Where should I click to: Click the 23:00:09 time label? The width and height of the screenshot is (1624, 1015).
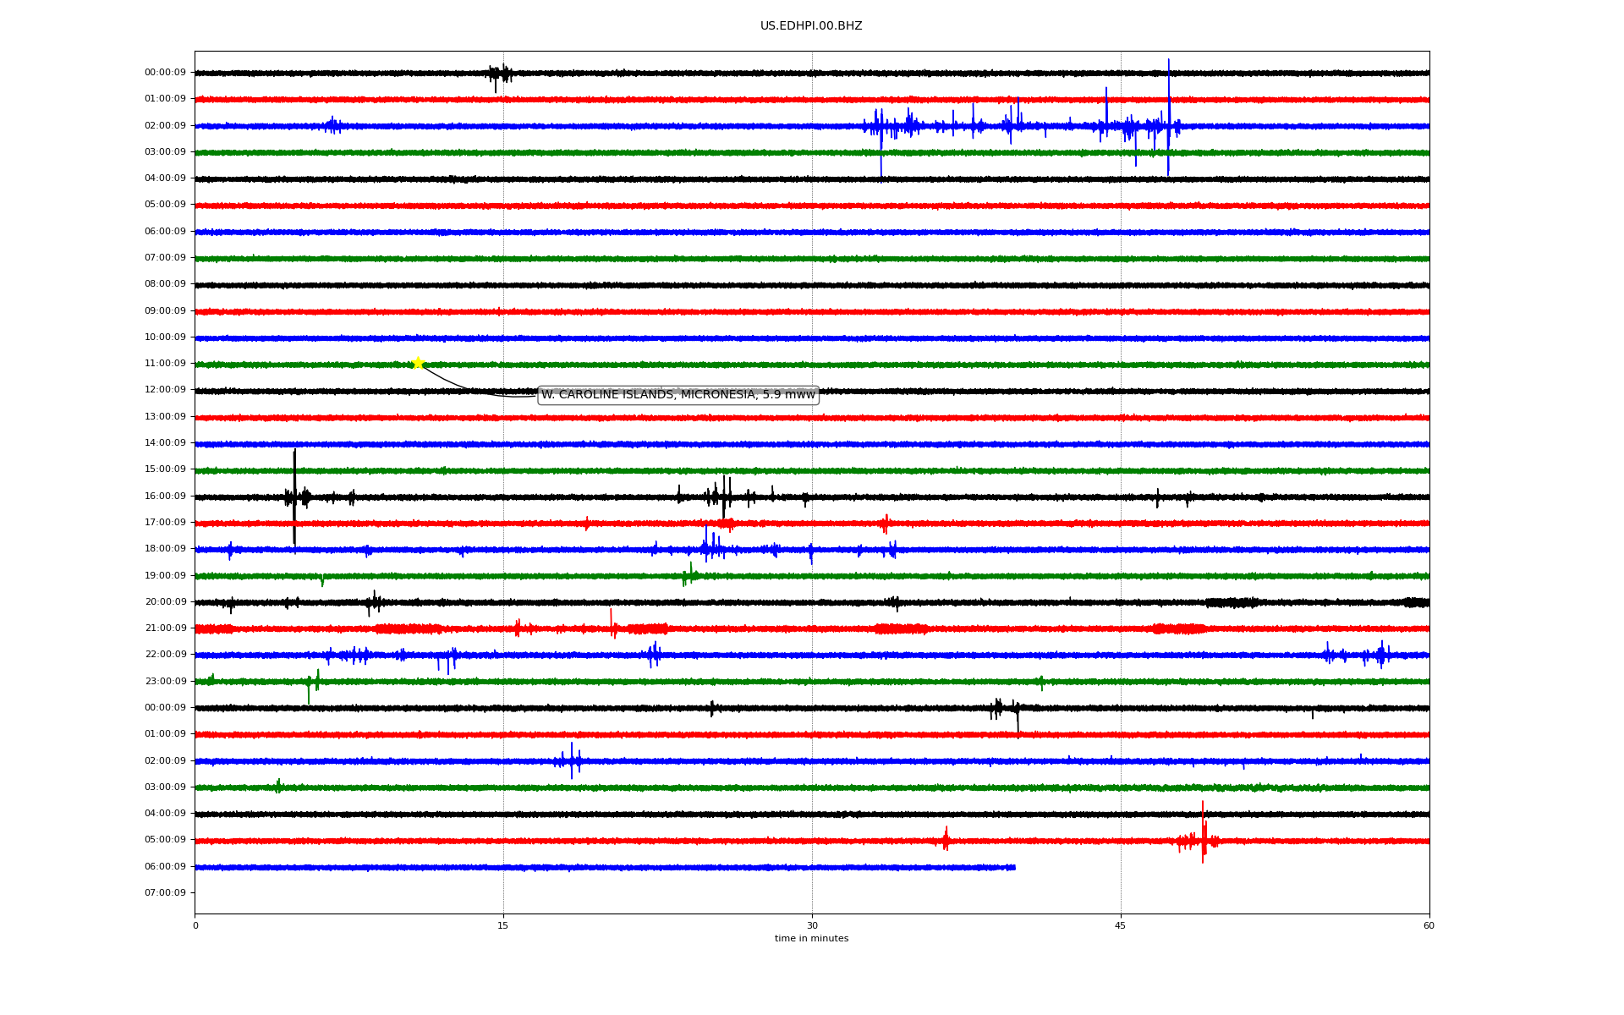165,682
